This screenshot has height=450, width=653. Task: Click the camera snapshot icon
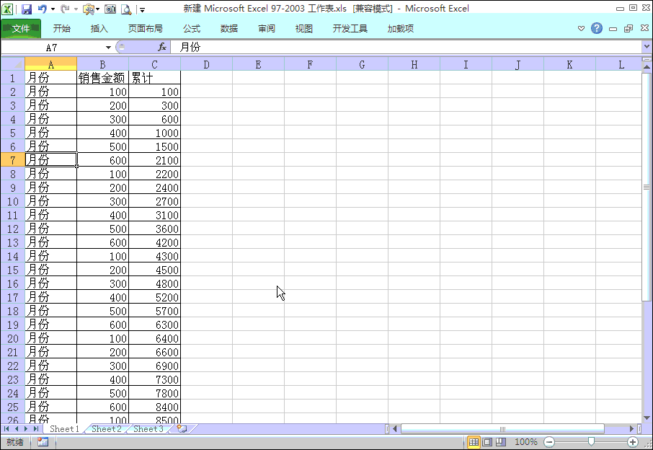coord(110,9)
